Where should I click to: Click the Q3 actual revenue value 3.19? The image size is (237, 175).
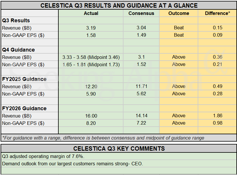pyautogui.click(x=91, y=28)
